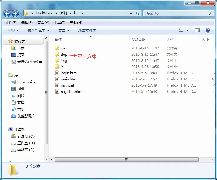This screenshot has width=217, height=180.
Task: Open the 优酷影视库 library
Action: pyautogui.click(x=26, y=116)
